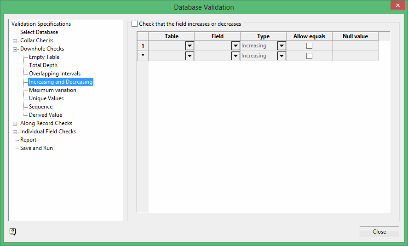This screenshot has width=408, height=246.
Task: Select the new row (*) header
Action: click(x=143, y=56)
